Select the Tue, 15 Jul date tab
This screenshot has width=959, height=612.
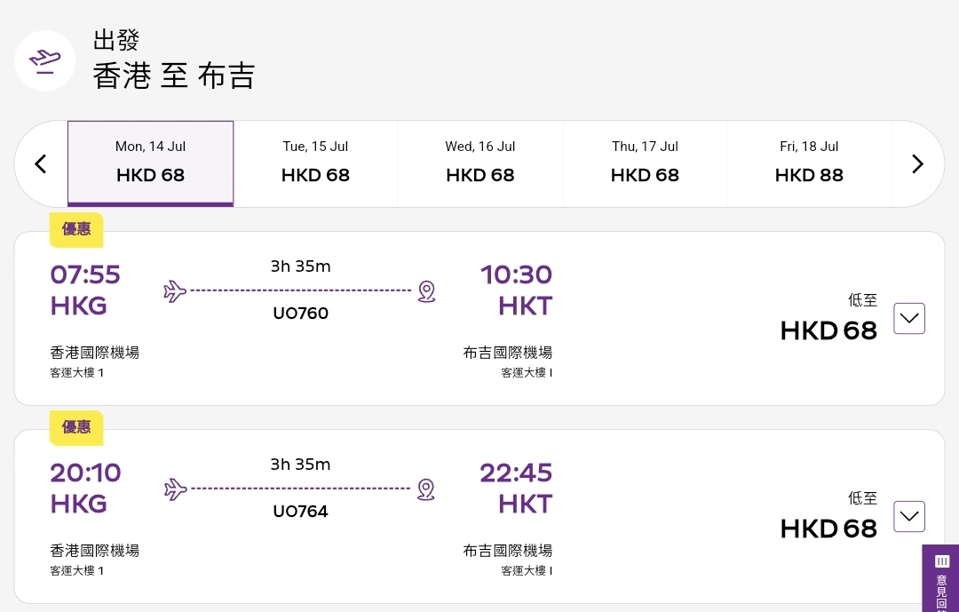[x=315, y=163]
